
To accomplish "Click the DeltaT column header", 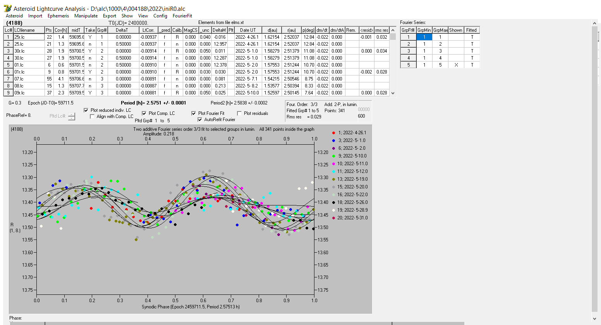I will (124, 30).
